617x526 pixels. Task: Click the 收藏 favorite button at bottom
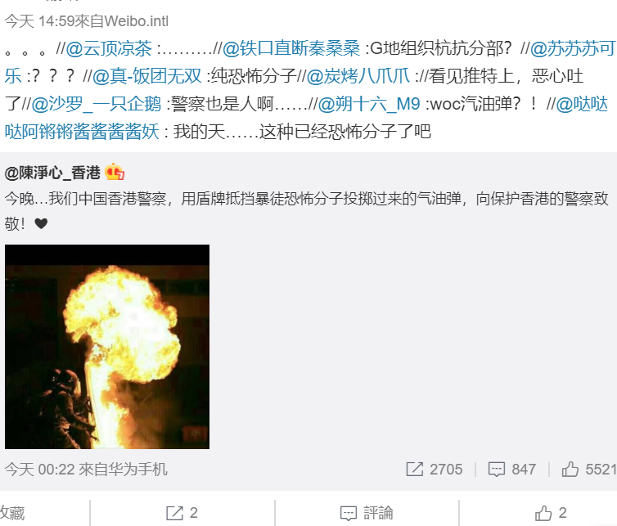(x=12, y=513)
